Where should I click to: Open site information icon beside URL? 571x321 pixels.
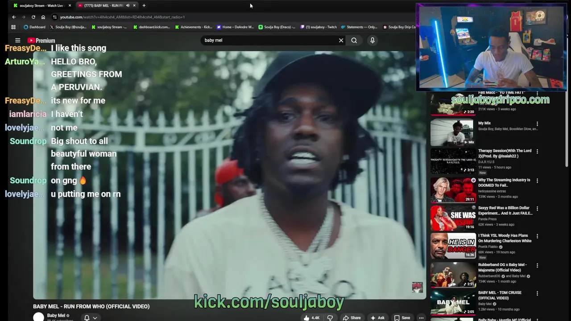55,17
